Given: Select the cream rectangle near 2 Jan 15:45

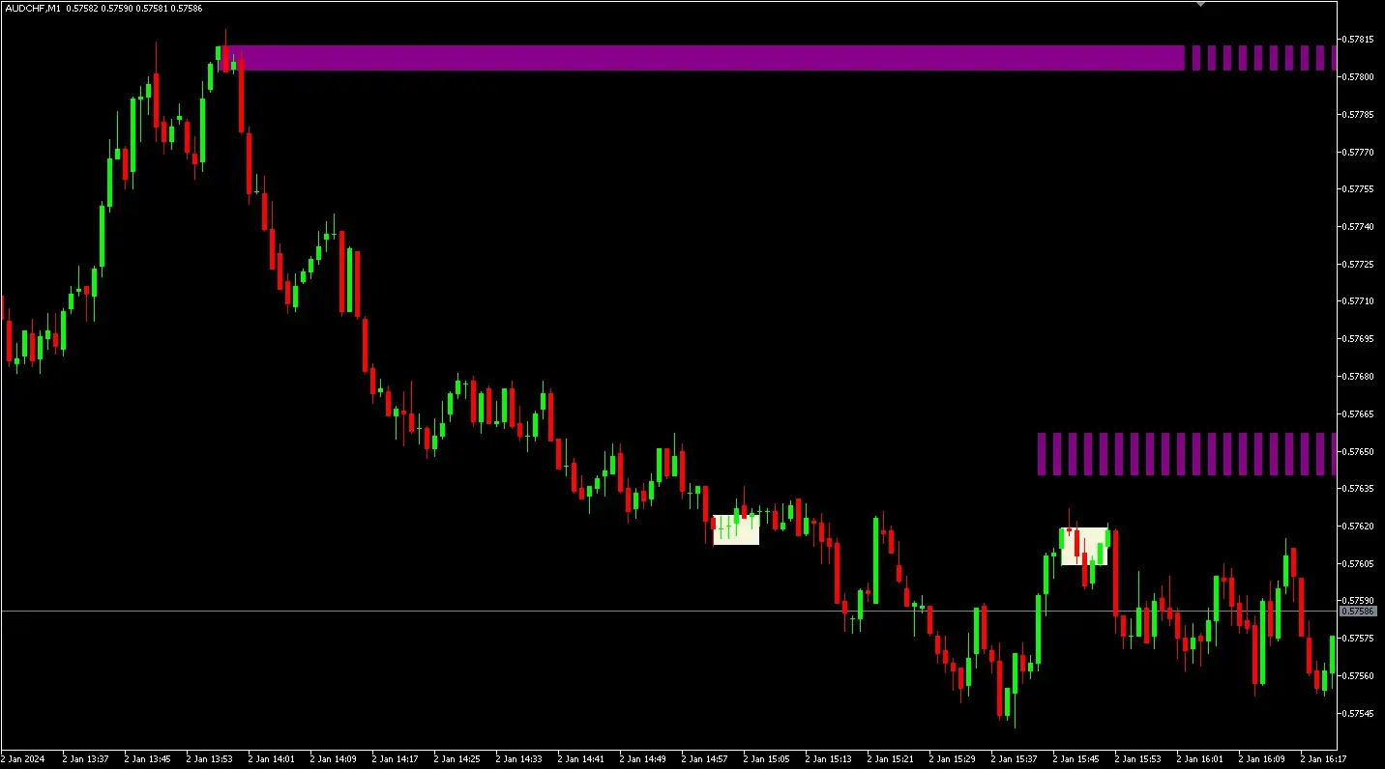Looking at the screenshot, I should pos(1084,546).
